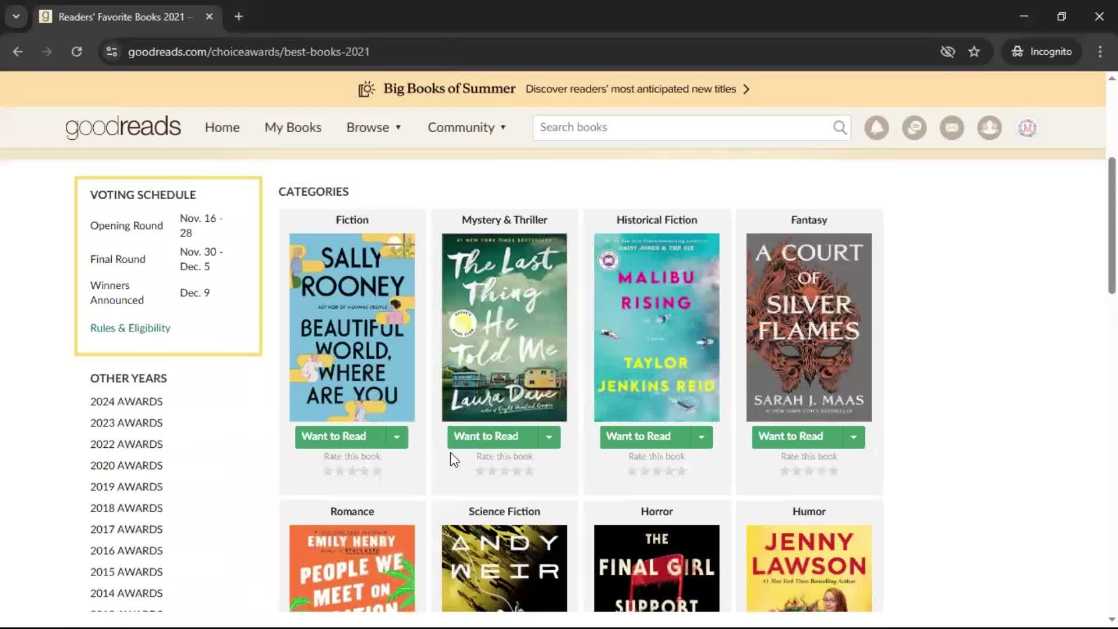Open the A Court of Silver Flames cover

(809, 327)
